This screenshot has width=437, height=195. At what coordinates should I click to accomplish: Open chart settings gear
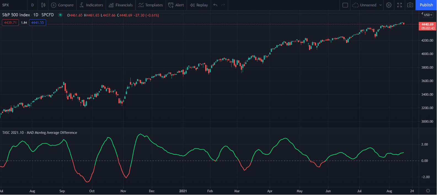(x=389, y=5)
